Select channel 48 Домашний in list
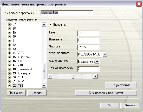This screenshot has height=112, width=143. click(22, 69)
